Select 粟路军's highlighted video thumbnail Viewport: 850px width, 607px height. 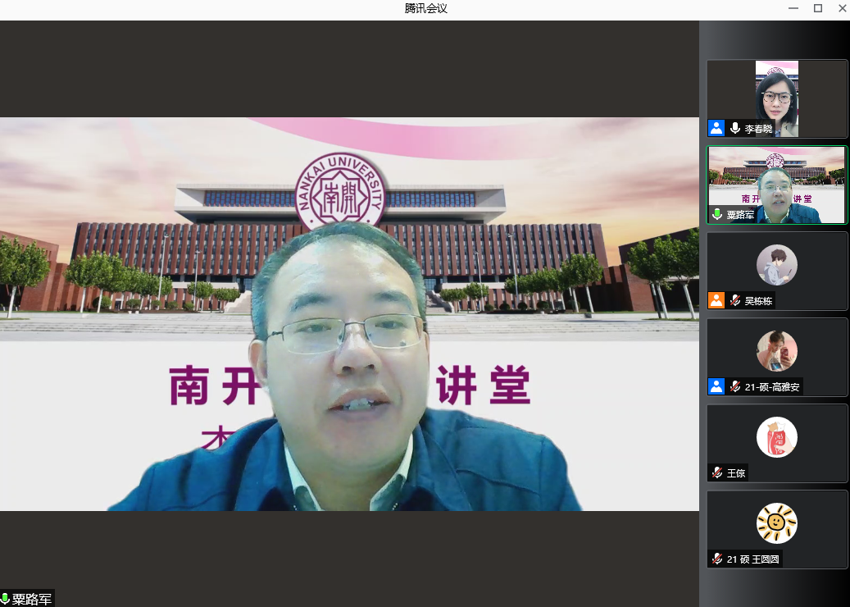click(x=776, y=185)
